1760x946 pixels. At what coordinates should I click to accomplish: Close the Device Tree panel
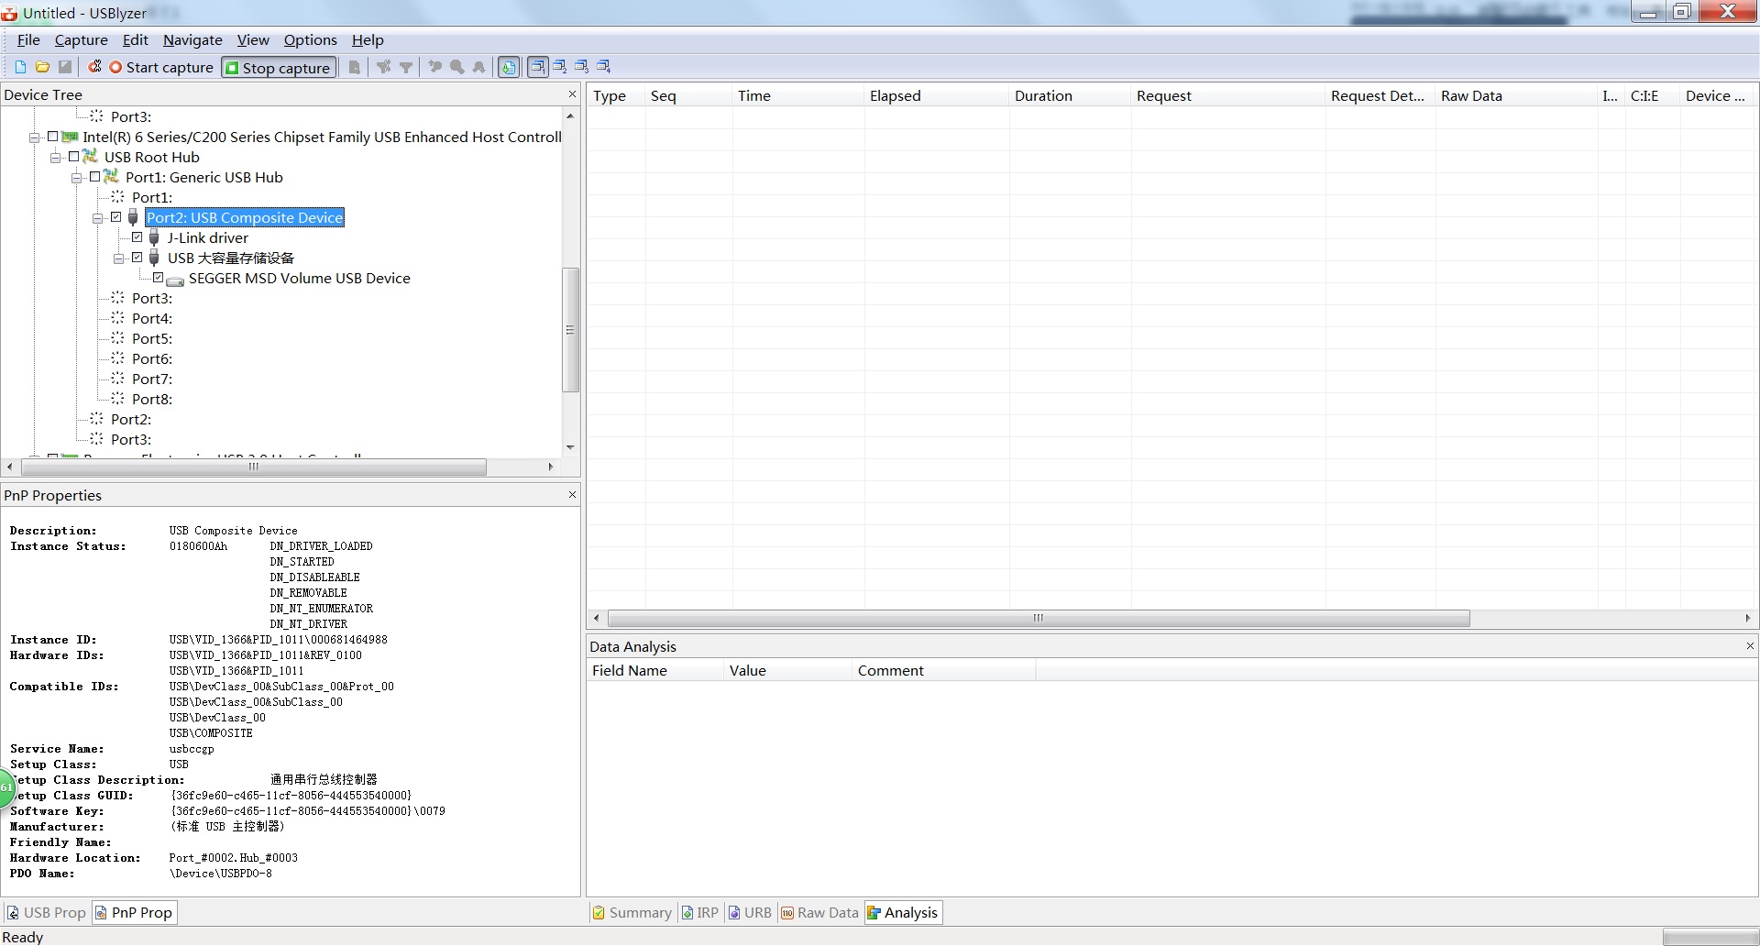pyautogui.click(x=573, y=94)
